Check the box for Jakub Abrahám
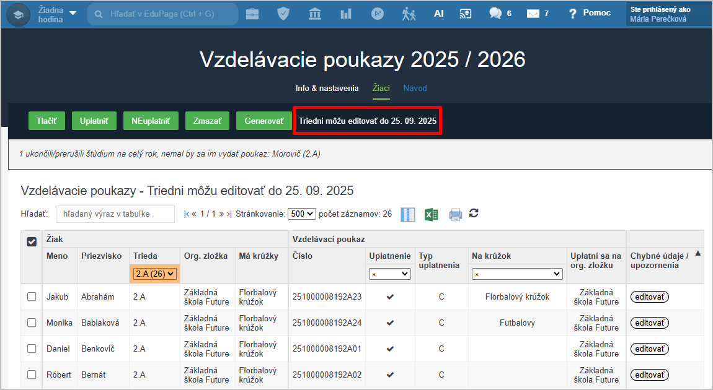This screenshot has height=390, width=713. [32, 297]
